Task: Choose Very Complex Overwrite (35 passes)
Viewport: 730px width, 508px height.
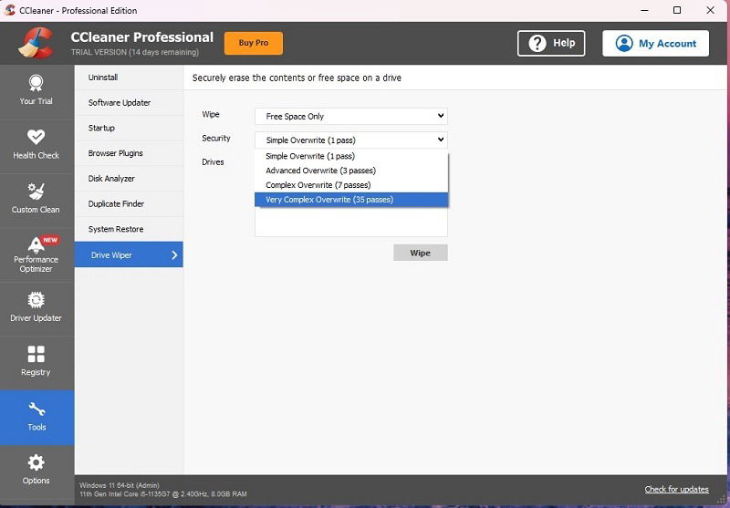Action: (x=351, y=200)
